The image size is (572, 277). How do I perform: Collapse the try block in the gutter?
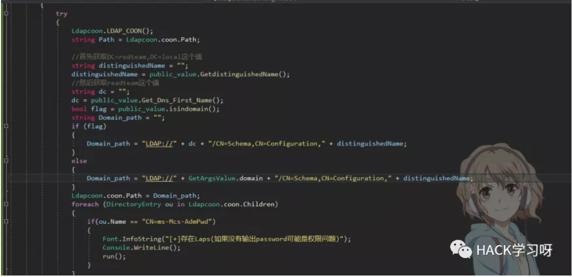click(6, 13)
